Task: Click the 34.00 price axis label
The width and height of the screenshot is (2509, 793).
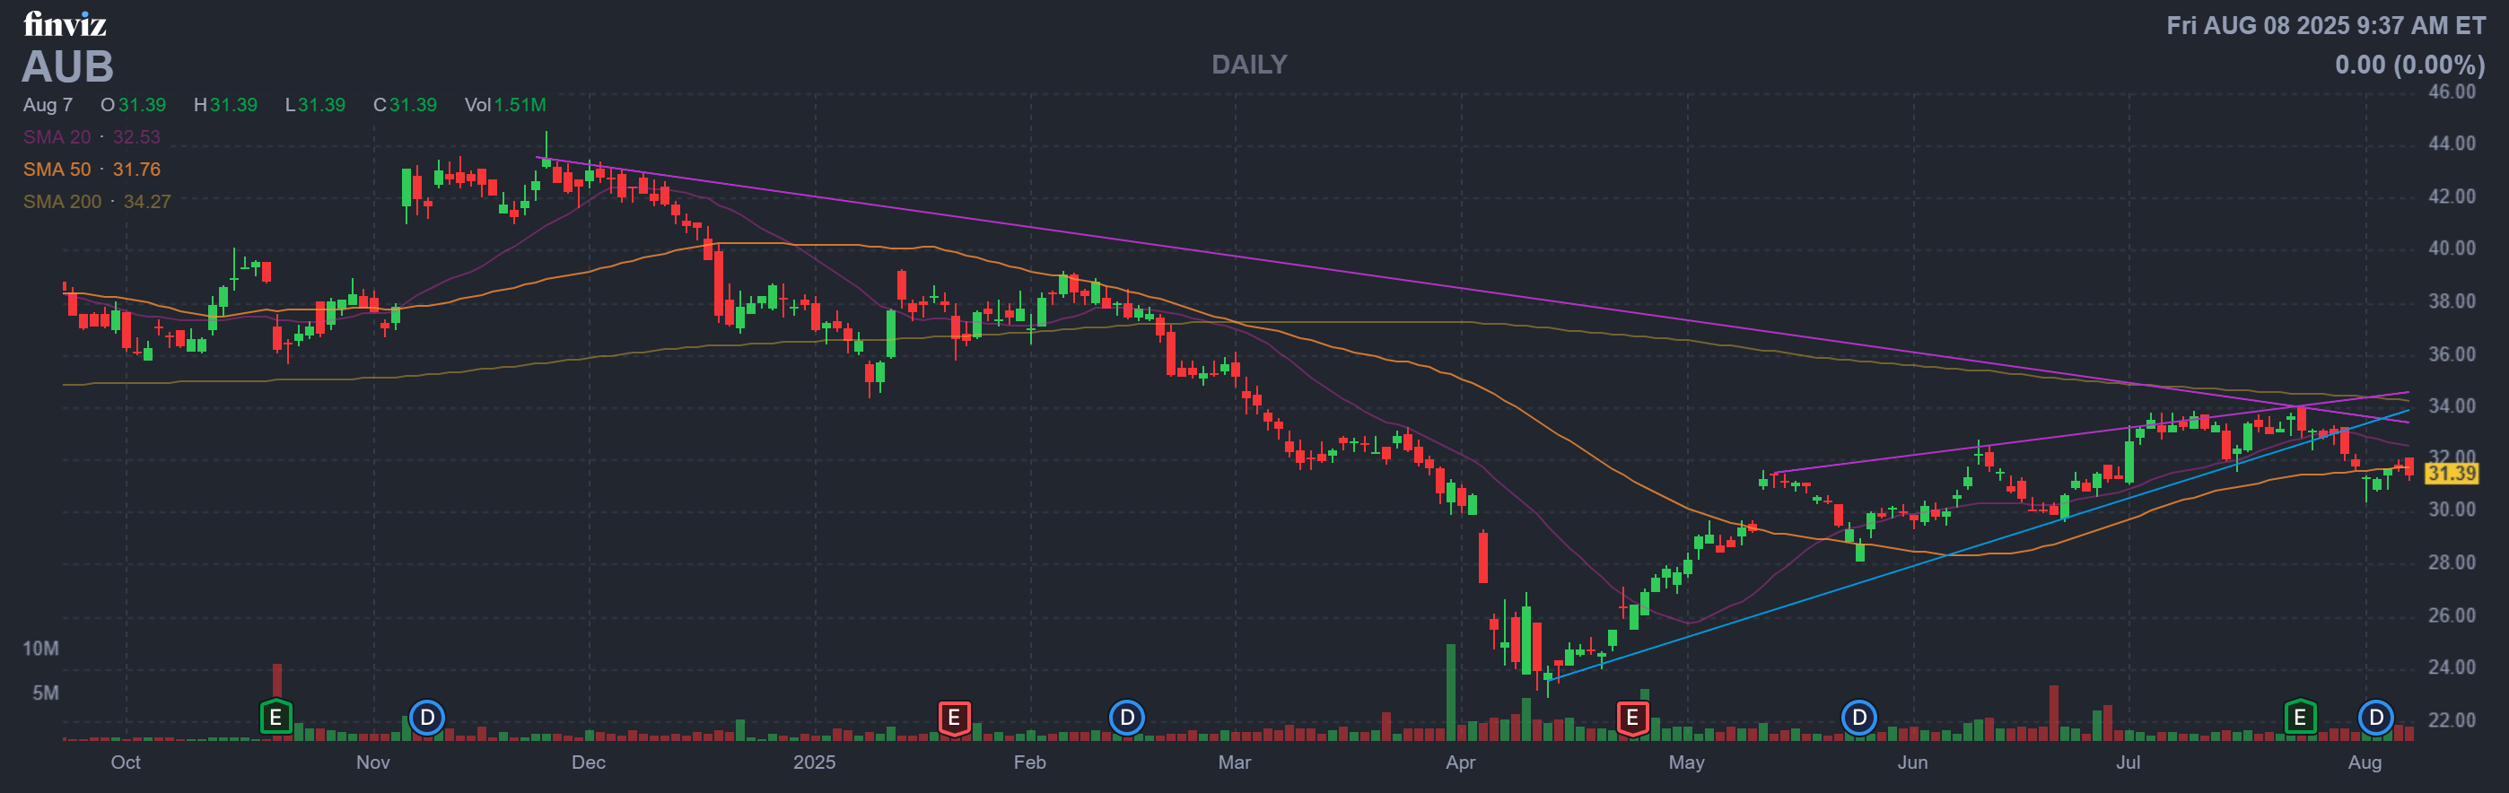Action: [x=2452, y=406]
